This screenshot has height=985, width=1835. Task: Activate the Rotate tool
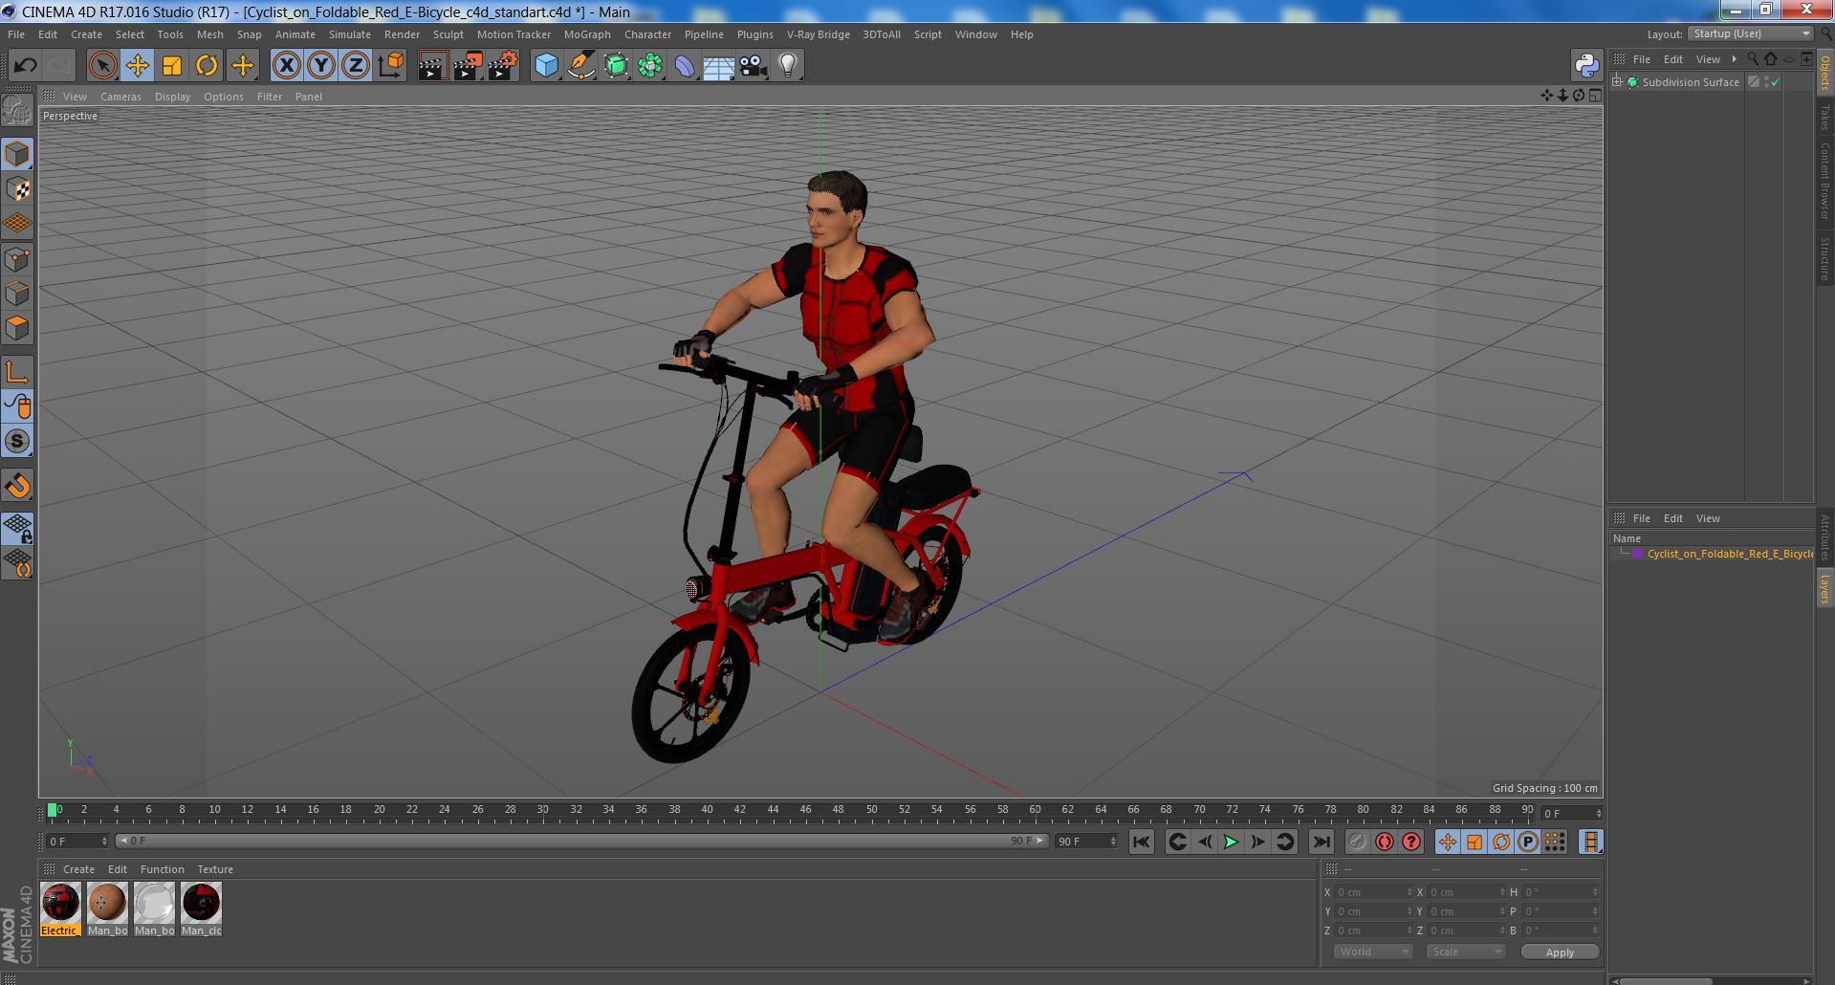coord(207,66)
